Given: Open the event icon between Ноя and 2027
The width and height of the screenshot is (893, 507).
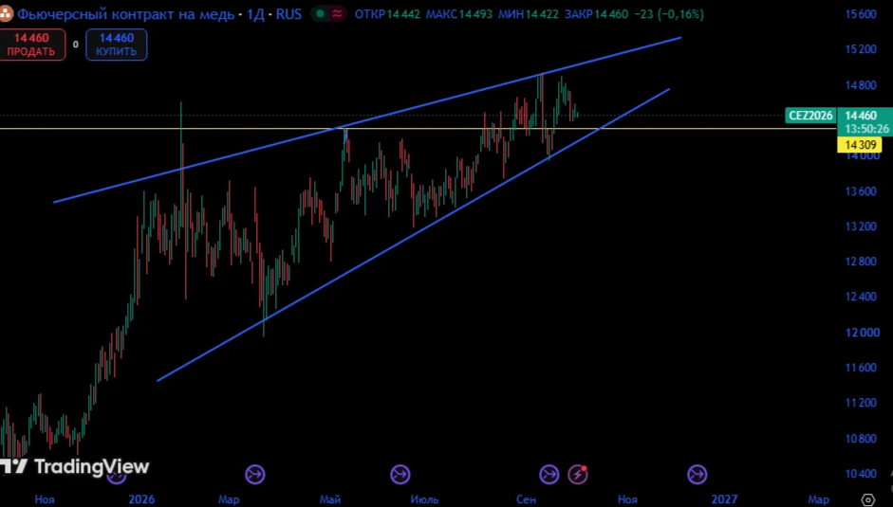Looking at the screenshot, I should click(x=698, y=474).
